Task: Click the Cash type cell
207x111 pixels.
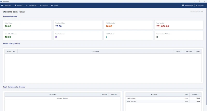Action: click(x=186, y=98)
